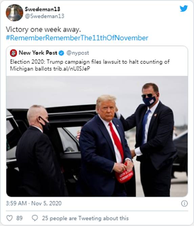Open the @Swedeman13 handle
Viewport: 194px width, 226px height.
tap(45, 16)
